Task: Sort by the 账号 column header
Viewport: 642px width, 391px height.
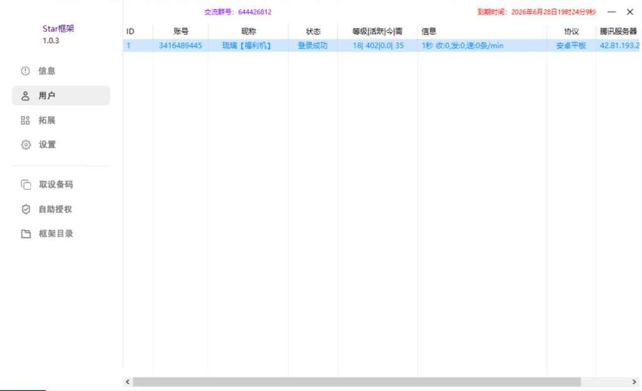Action: [x=181, y=31]
